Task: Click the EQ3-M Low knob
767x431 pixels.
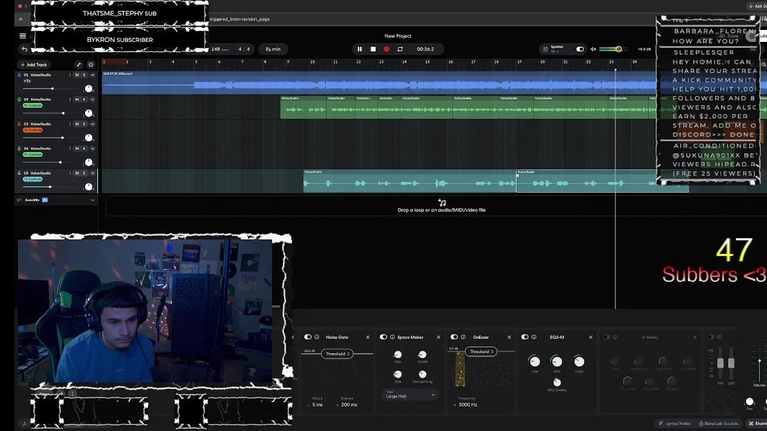Action: pos(535,361)
